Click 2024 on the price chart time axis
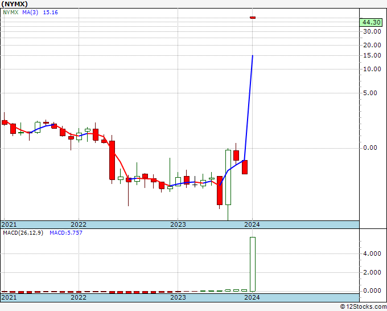This screenshot has height=311, width=387. [252, 224]
